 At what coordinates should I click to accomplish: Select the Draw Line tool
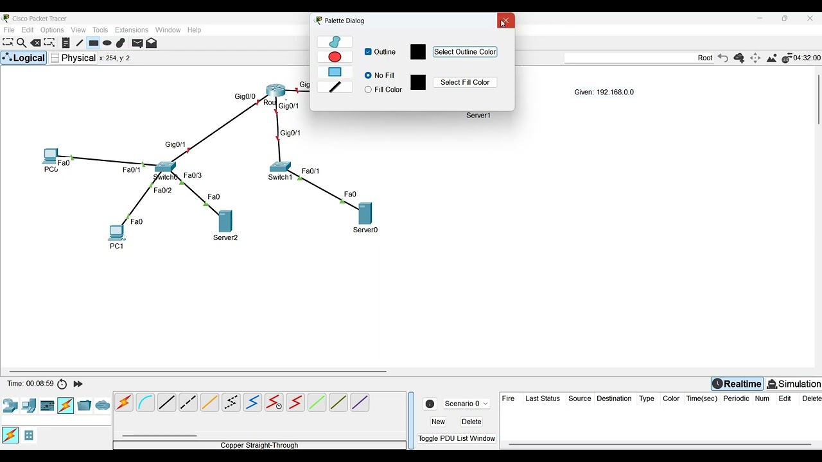80,43
